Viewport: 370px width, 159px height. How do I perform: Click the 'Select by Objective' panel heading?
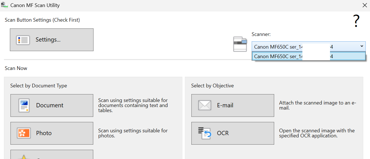[x=212, y=86]
